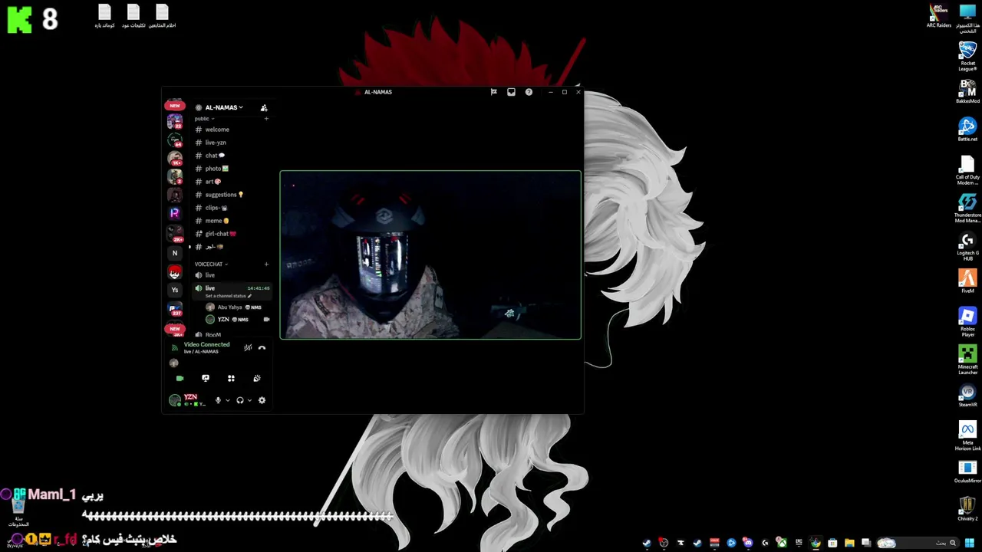Click the Video Connected status text
982x552 pixels.
pyautogui.click(x=206, y=344)
